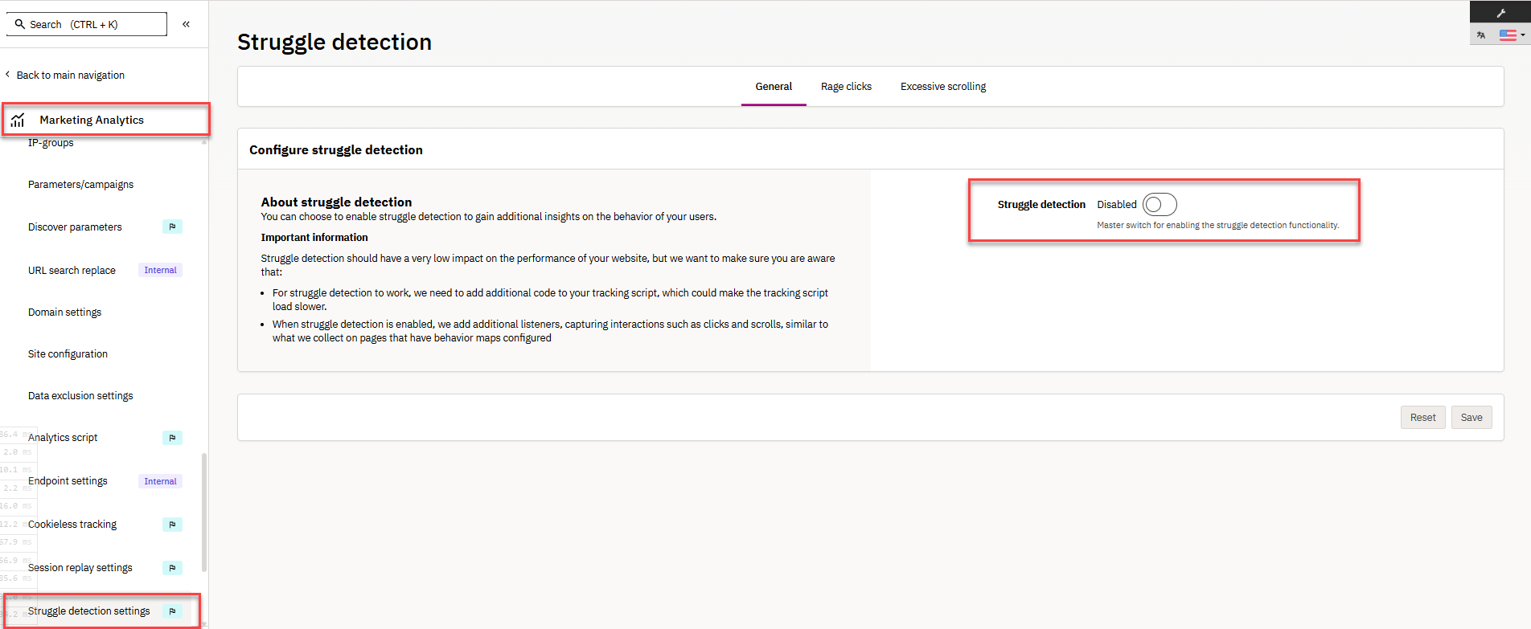Click the flag badge next to Cookieless tracking
Screen dimensions: 1531x629
(x=172, y=525)
